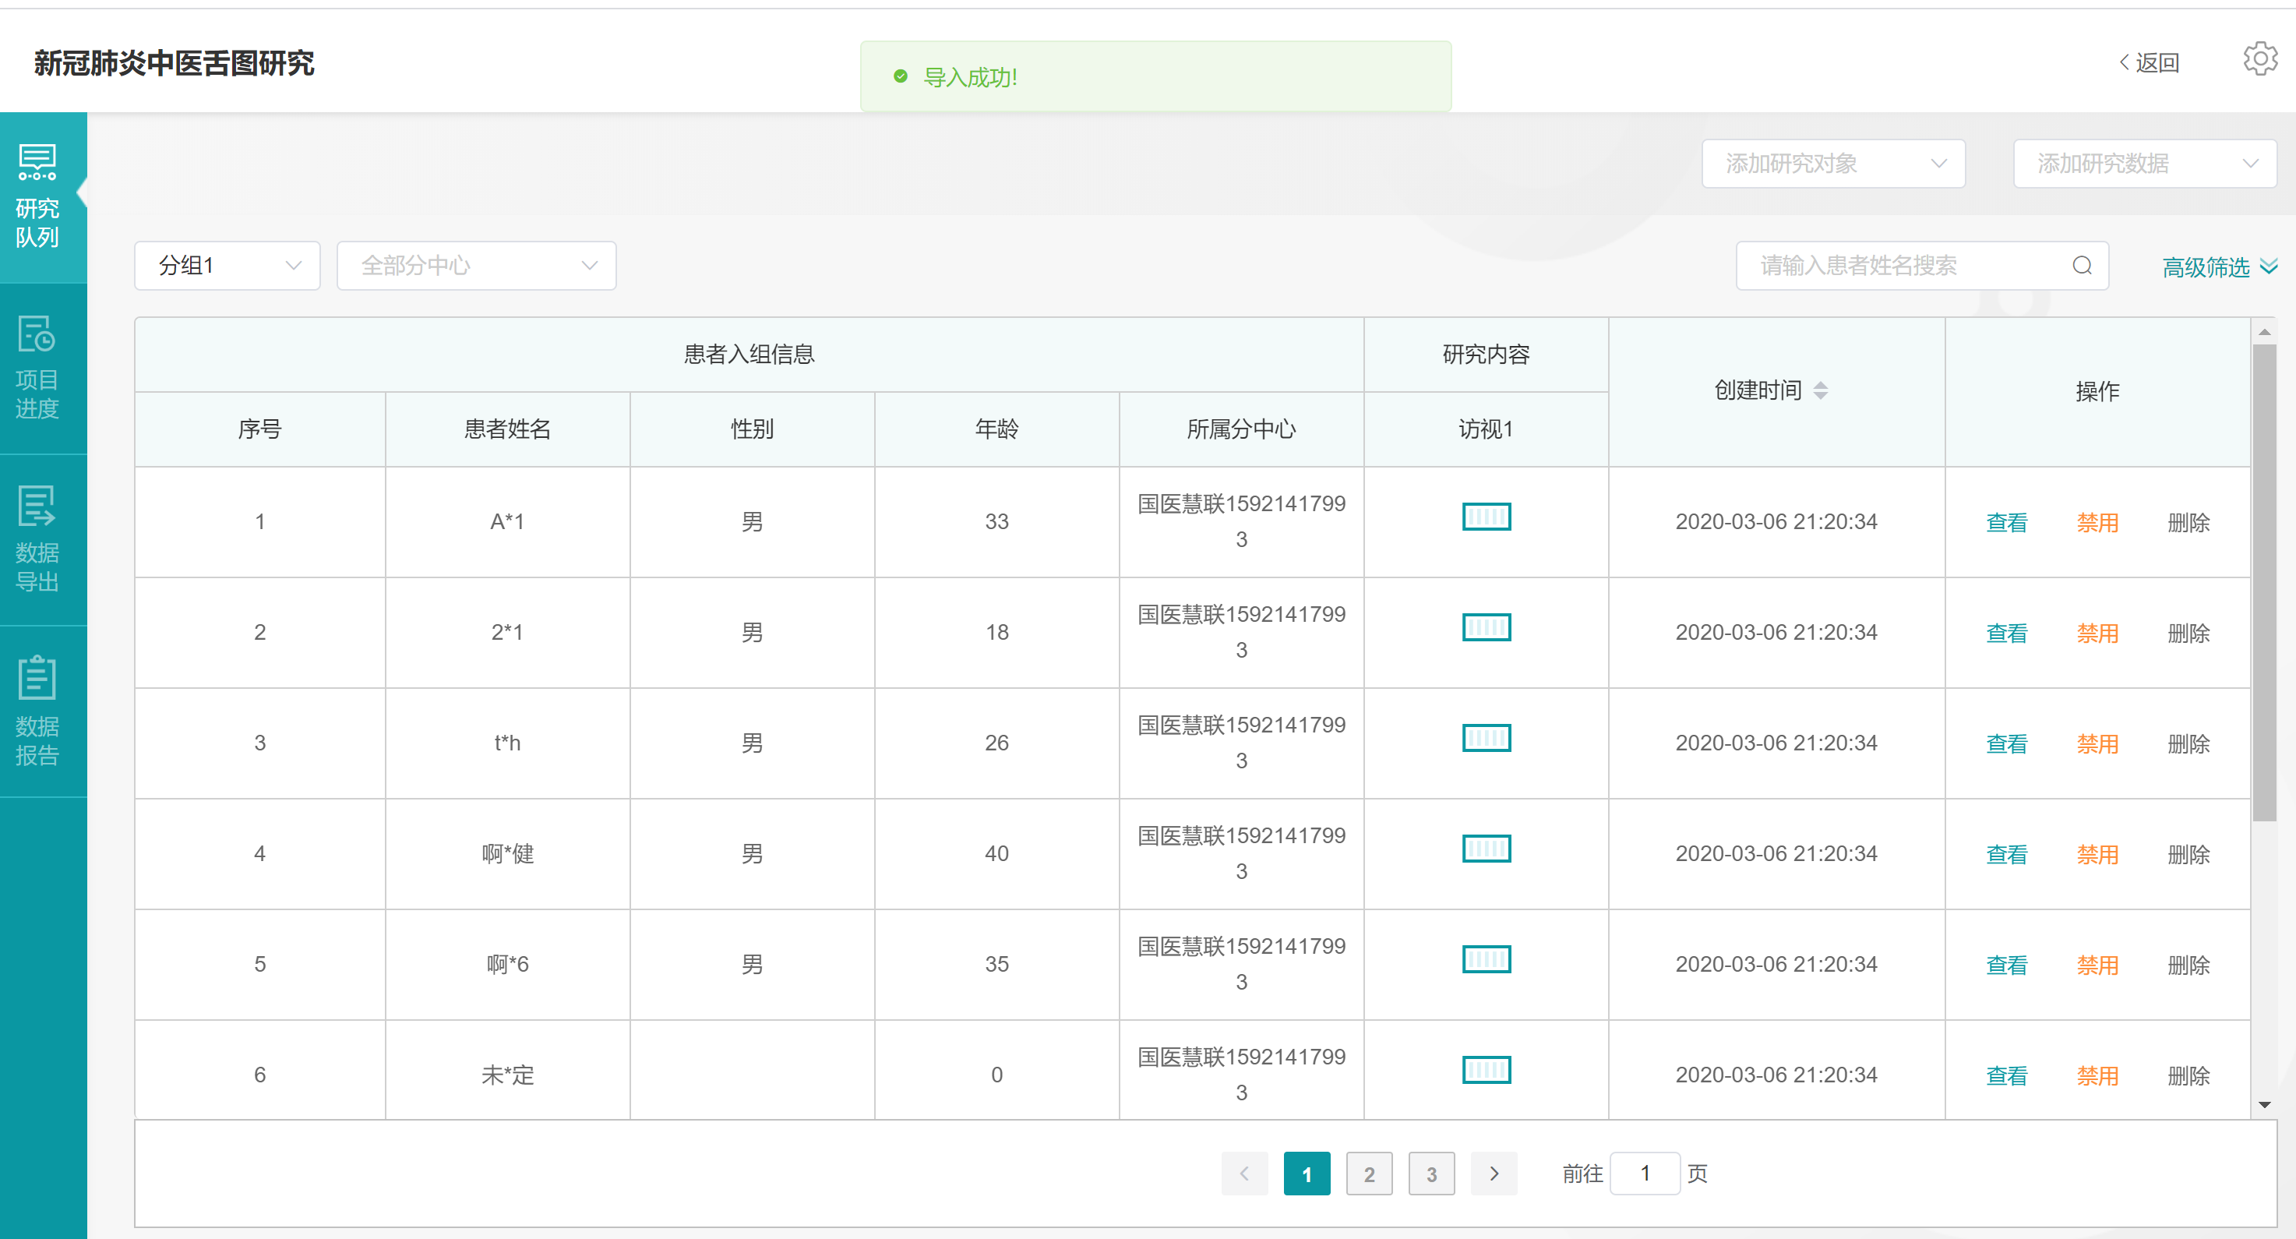
Task: Disable patient 未*定 via 禁用
Action: pyautogui.click(x=2097, y=1075)
